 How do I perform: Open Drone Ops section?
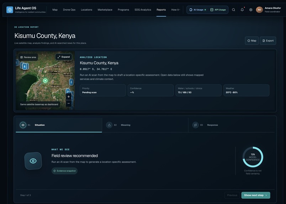coord(69,10)
